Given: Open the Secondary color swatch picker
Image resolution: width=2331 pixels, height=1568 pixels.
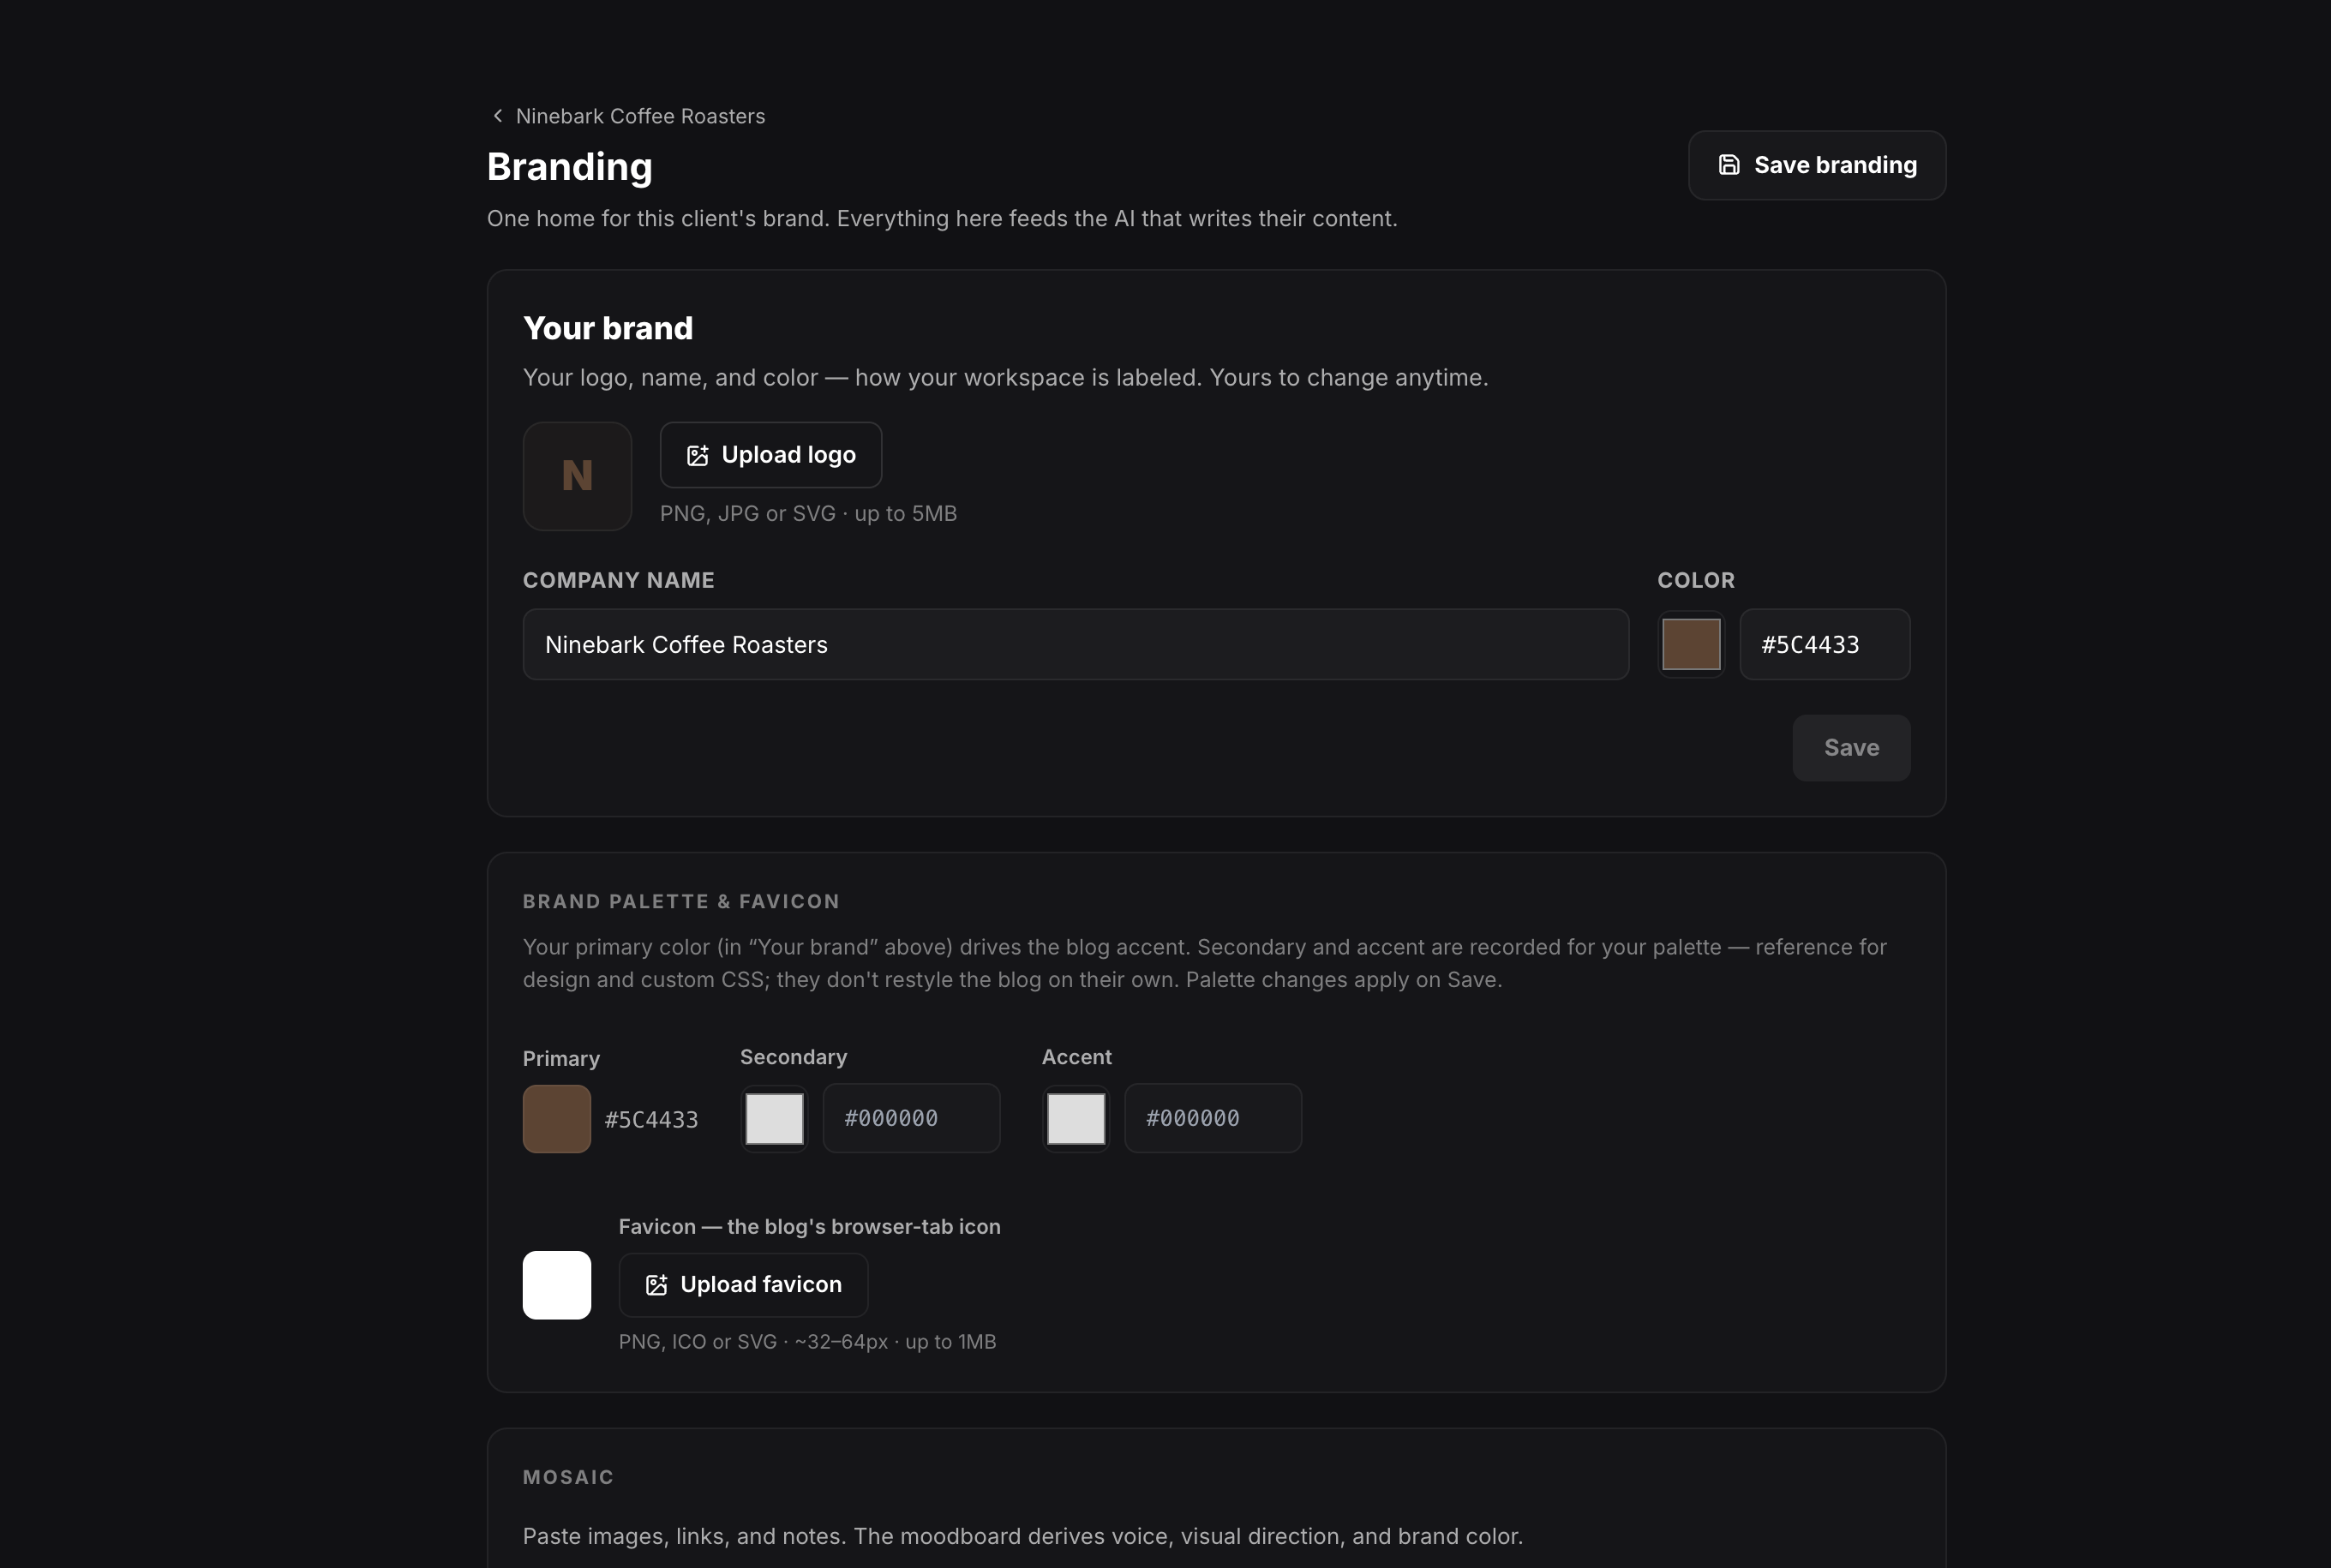Looking at the screenshot, I should pyautogui.click(x=774, y=1118).
